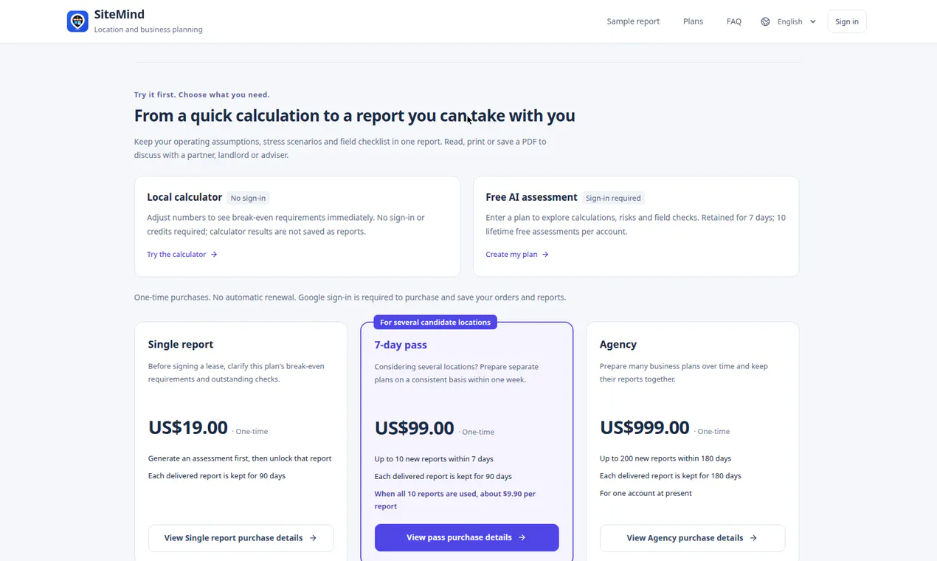Screen dimensions: 937x561
Task: Click the about $9.90 per report note
Action: 455,500
